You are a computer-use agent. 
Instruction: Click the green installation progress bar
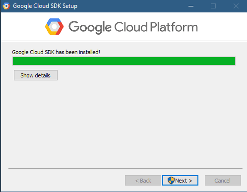[124, 61]
